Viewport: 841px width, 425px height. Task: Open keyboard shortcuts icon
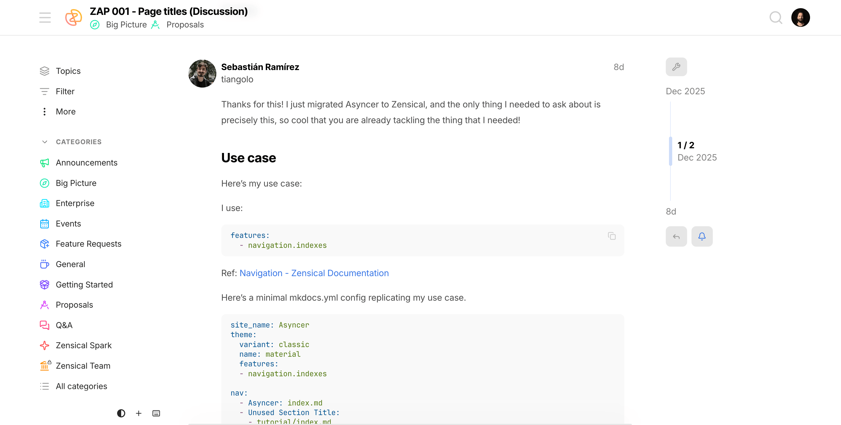156,413
